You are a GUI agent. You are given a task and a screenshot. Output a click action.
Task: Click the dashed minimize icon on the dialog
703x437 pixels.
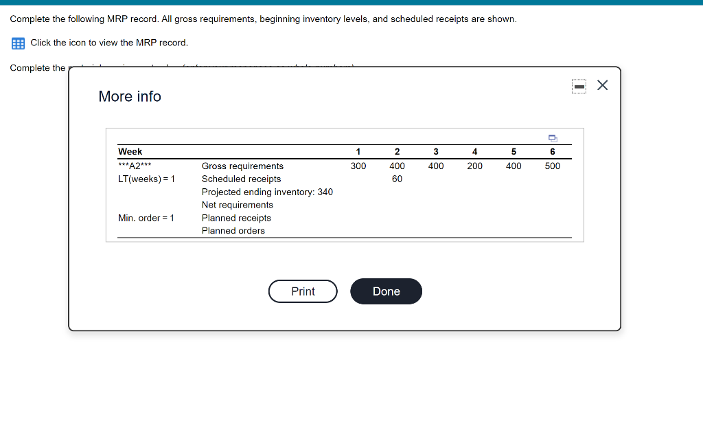tap(579, 85)
